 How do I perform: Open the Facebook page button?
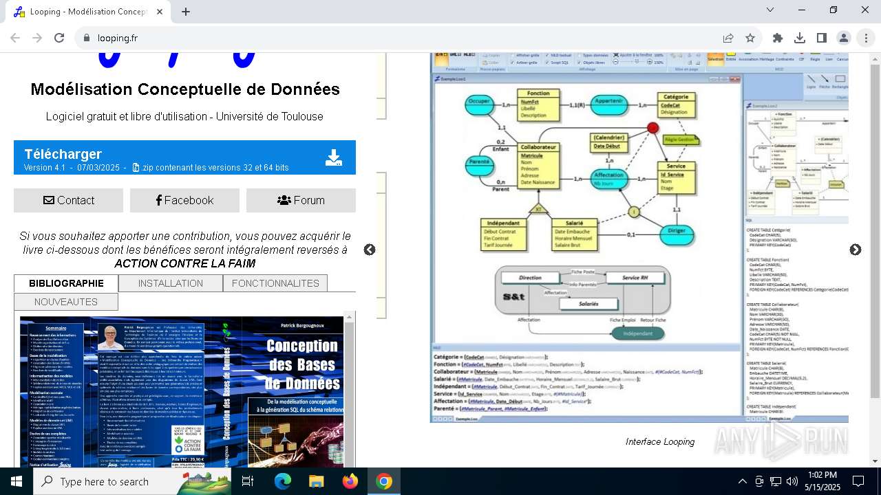(184, 200)
